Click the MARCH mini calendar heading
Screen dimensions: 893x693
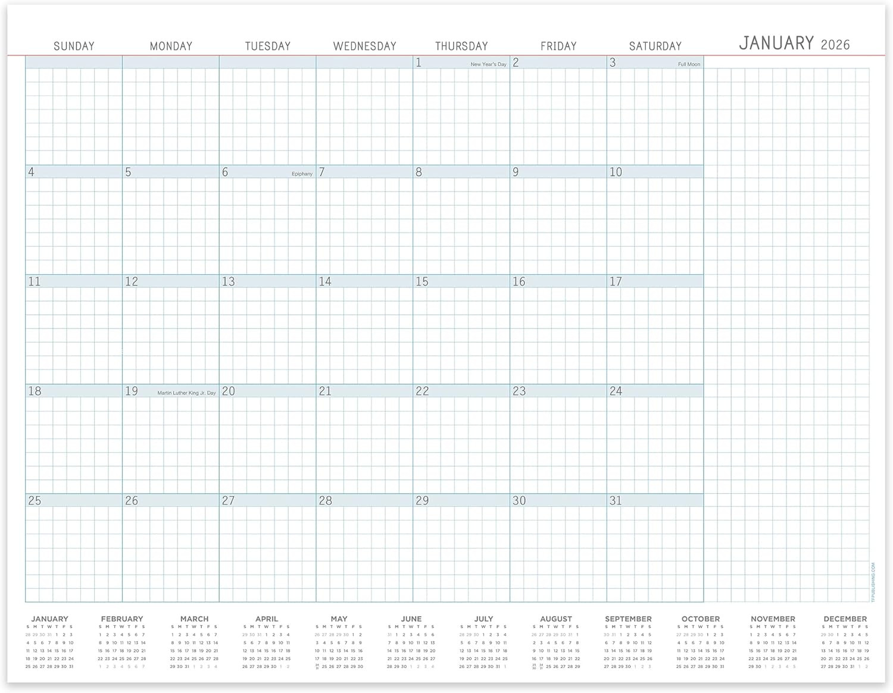click(x=194, y=619)
